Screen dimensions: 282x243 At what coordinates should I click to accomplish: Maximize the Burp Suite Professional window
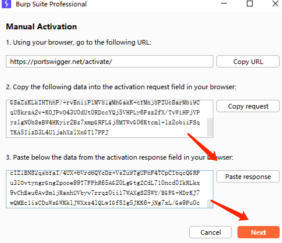(x=249, y=4)
